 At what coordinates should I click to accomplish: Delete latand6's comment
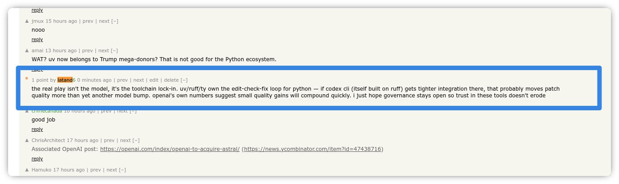tap(171, 80)
